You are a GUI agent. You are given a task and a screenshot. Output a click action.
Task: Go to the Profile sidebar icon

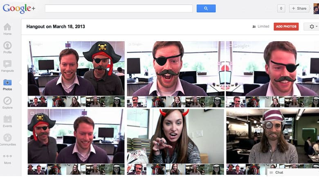7,47
